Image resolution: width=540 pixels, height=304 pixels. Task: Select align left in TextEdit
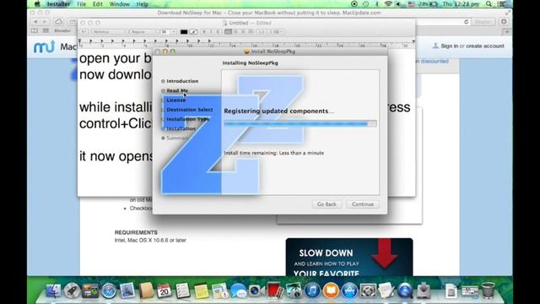229,32
